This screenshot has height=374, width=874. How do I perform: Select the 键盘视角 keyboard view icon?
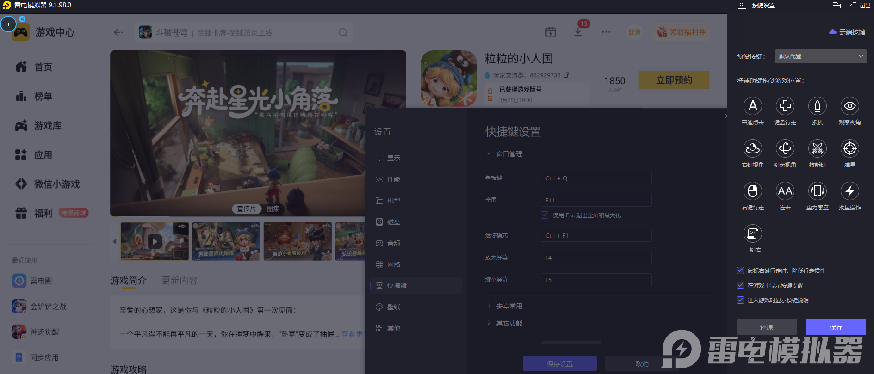pyautogui.click(x=785, y=148)
